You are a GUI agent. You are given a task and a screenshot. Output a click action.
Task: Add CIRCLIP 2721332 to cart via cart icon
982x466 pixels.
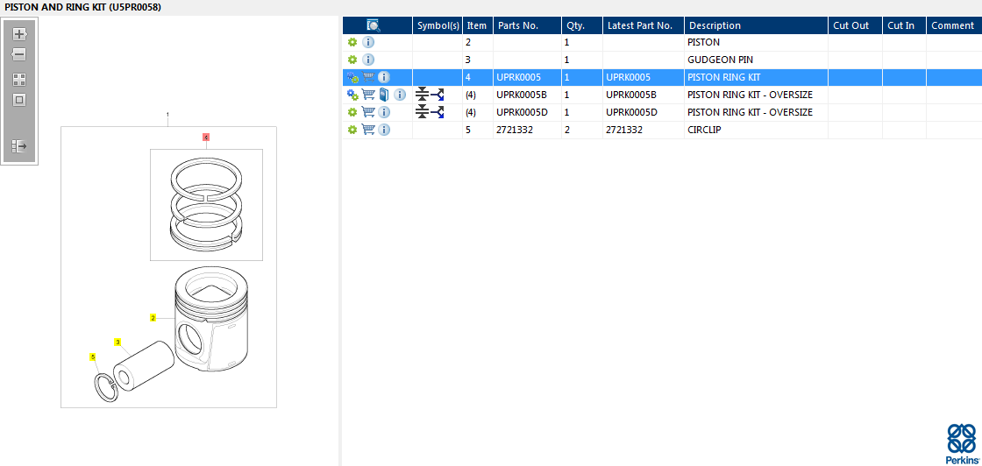coord(368,131)
